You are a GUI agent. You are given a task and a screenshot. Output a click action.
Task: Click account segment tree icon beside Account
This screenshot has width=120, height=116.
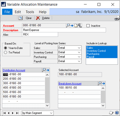(80, 25)
